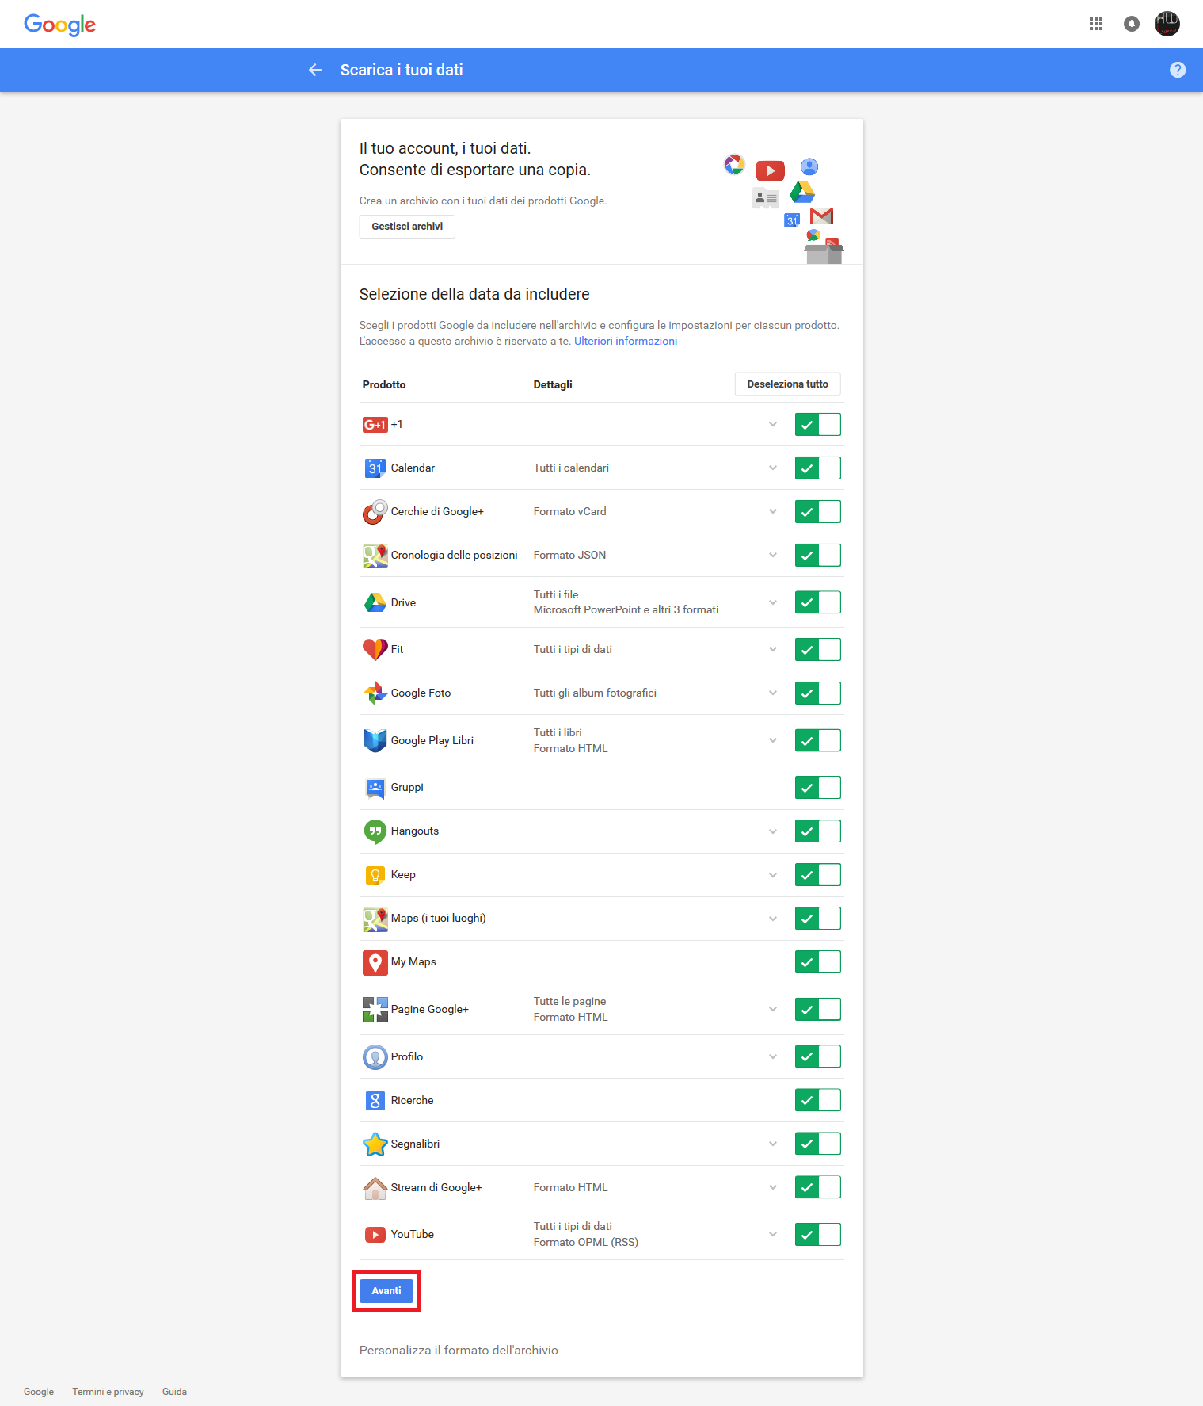
Task: Click the Ricerche product icon
Action: (375, 1100)
